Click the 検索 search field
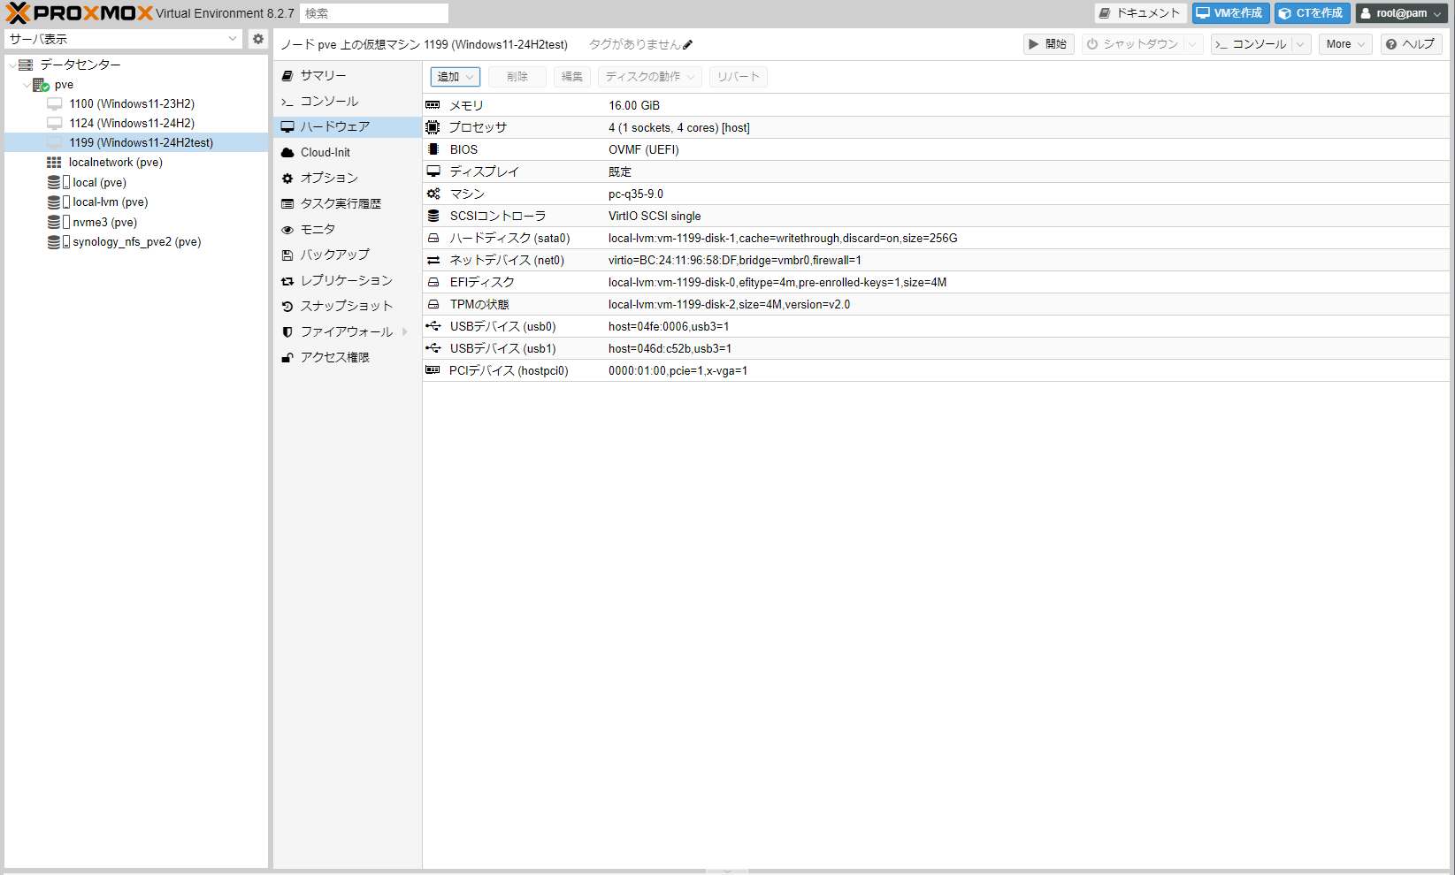This screenshot has width=1455, height=875. tap(374, 13)
